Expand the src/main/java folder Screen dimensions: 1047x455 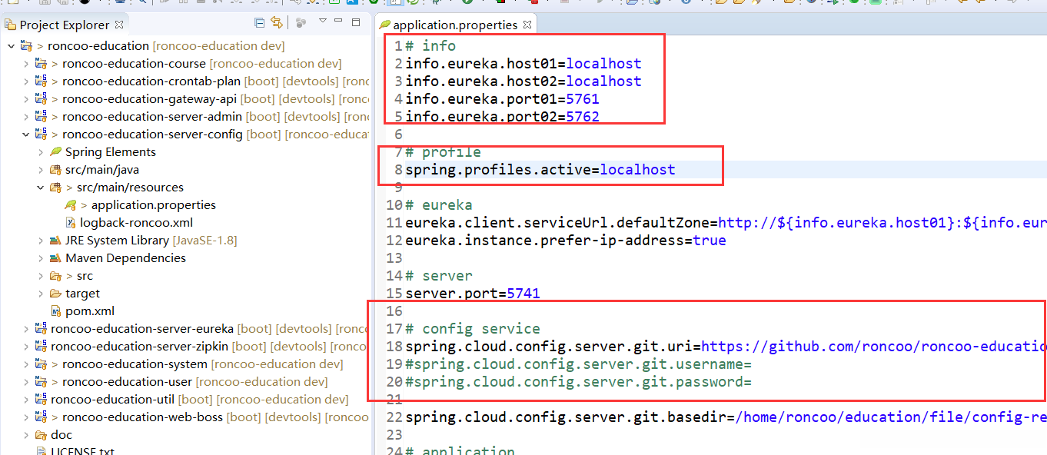(x=40, y=170)
